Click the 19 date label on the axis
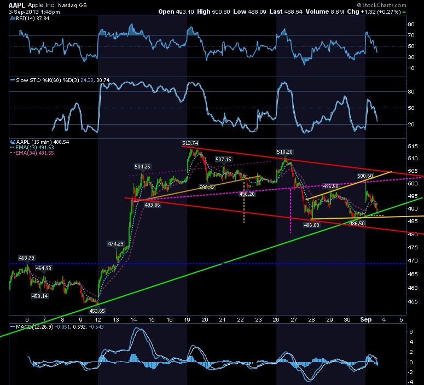Viewport: 424px width, 385px height. (187, 319)
